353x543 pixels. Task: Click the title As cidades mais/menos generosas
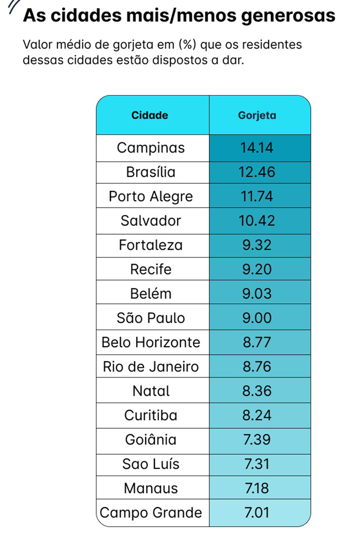(179, 16)
